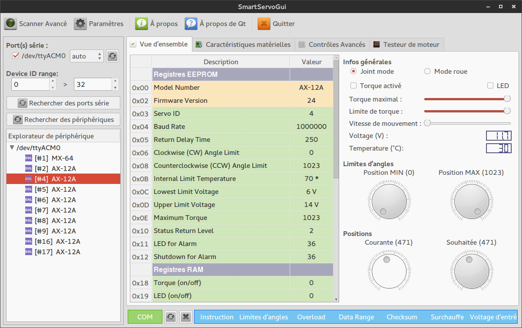Open Caractéristiques matérielles tab
The width and height of the screenshot is (522, 328).
click(243, 45)
